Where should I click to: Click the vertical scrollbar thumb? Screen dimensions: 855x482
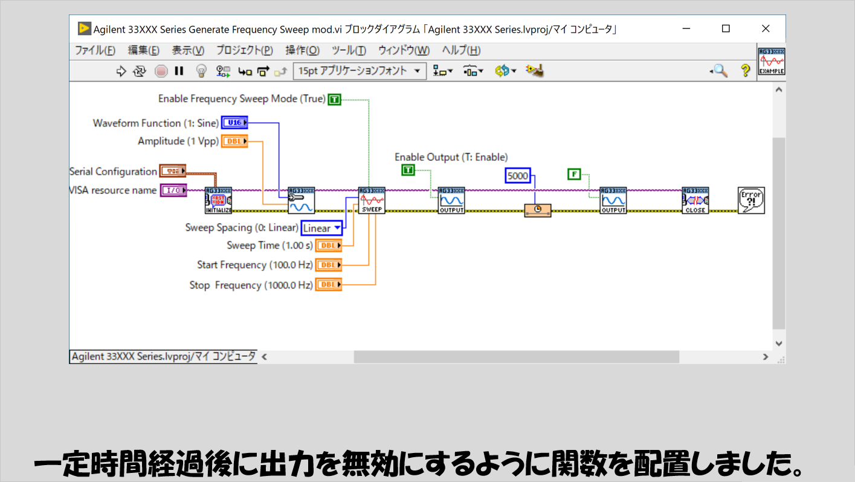click(x=778, y=233)
